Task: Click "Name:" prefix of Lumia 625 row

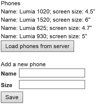Action: pos(9,28)
